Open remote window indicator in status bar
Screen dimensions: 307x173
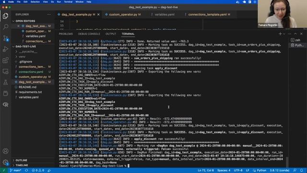click(x=3, y=170)
